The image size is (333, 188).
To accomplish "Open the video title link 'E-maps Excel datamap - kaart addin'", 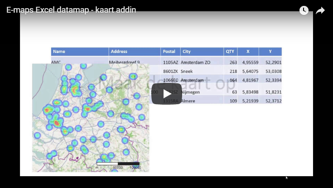I will (71, 10).
